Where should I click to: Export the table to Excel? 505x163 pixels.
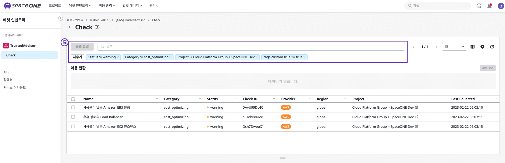473,47
